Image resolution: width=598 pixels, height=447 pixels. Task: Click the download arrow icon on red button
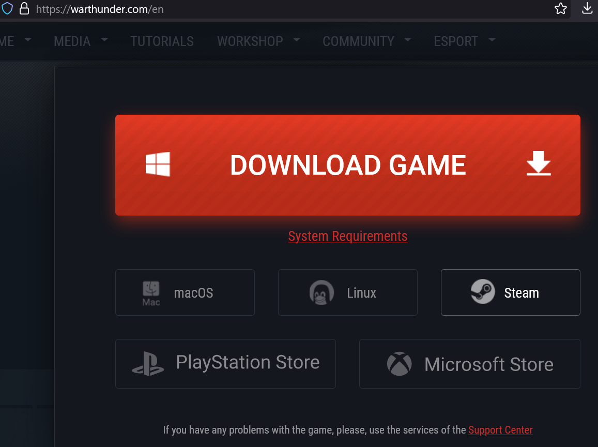click(x=539, y=163)
